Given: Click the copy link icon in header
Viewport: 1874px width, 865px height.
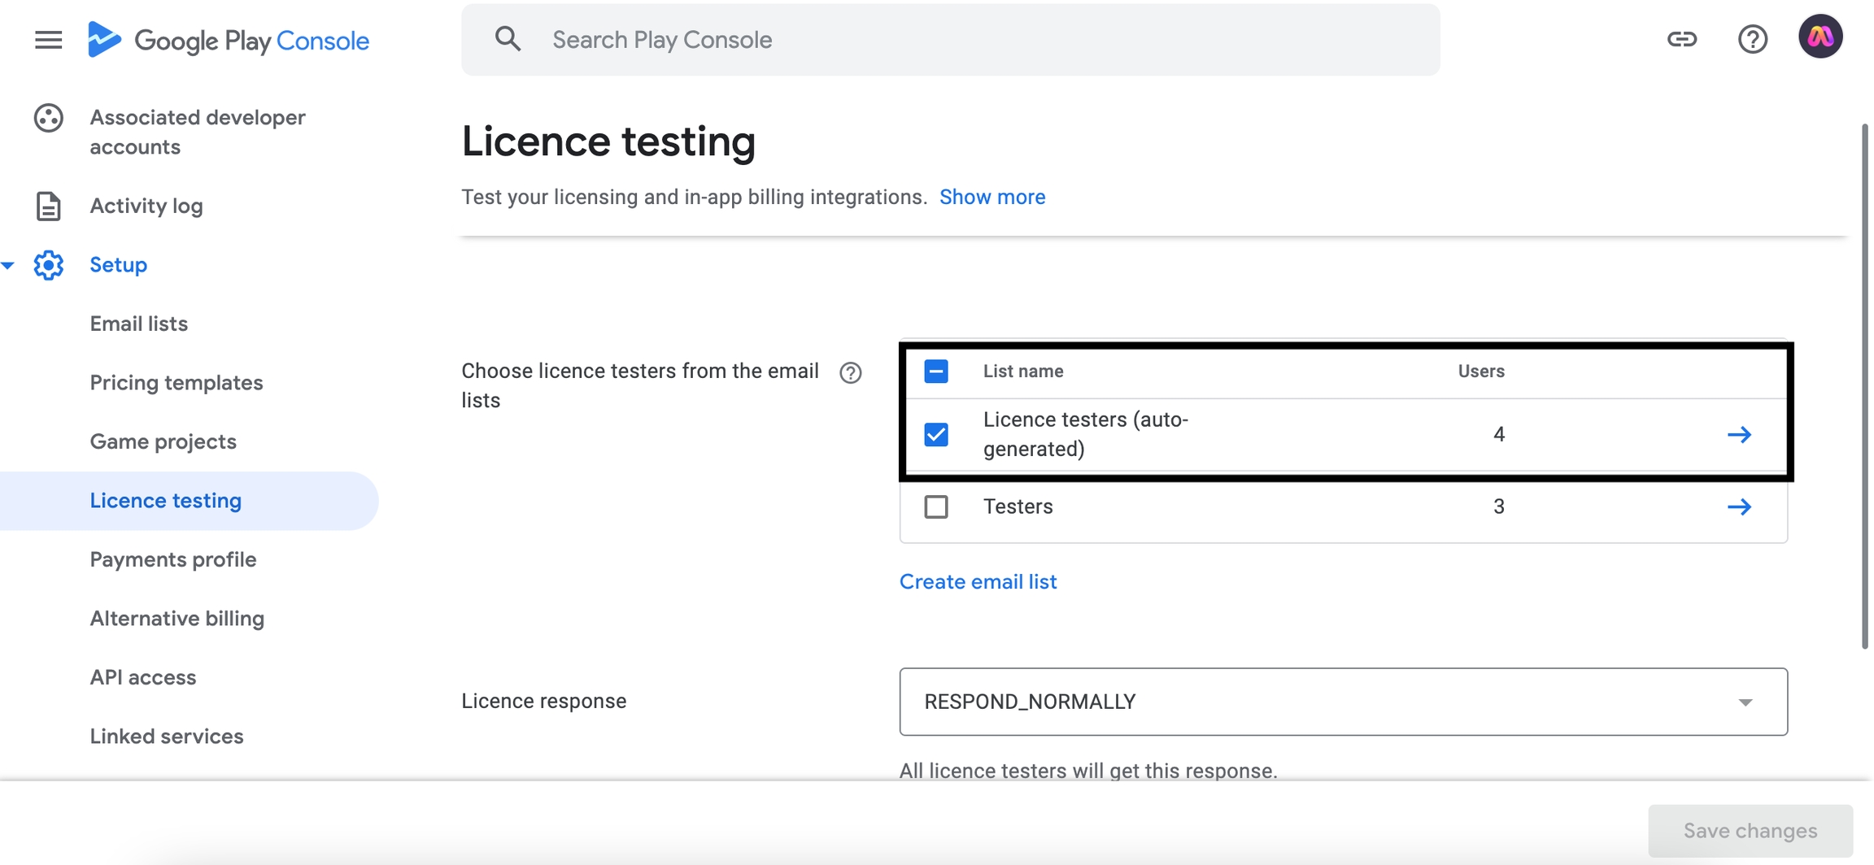Looking at the screenshot, I should click(x=1681, y=39).
